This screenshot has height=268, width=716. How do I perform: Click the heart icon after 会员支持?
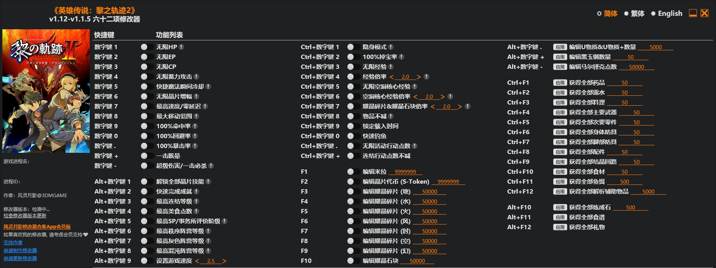[x=86, y=235]
